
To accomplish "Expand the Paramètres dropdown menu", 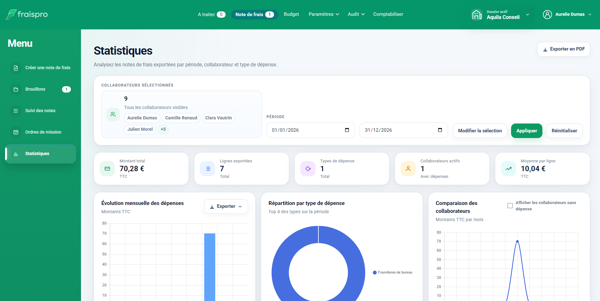I will coord(324,15).
